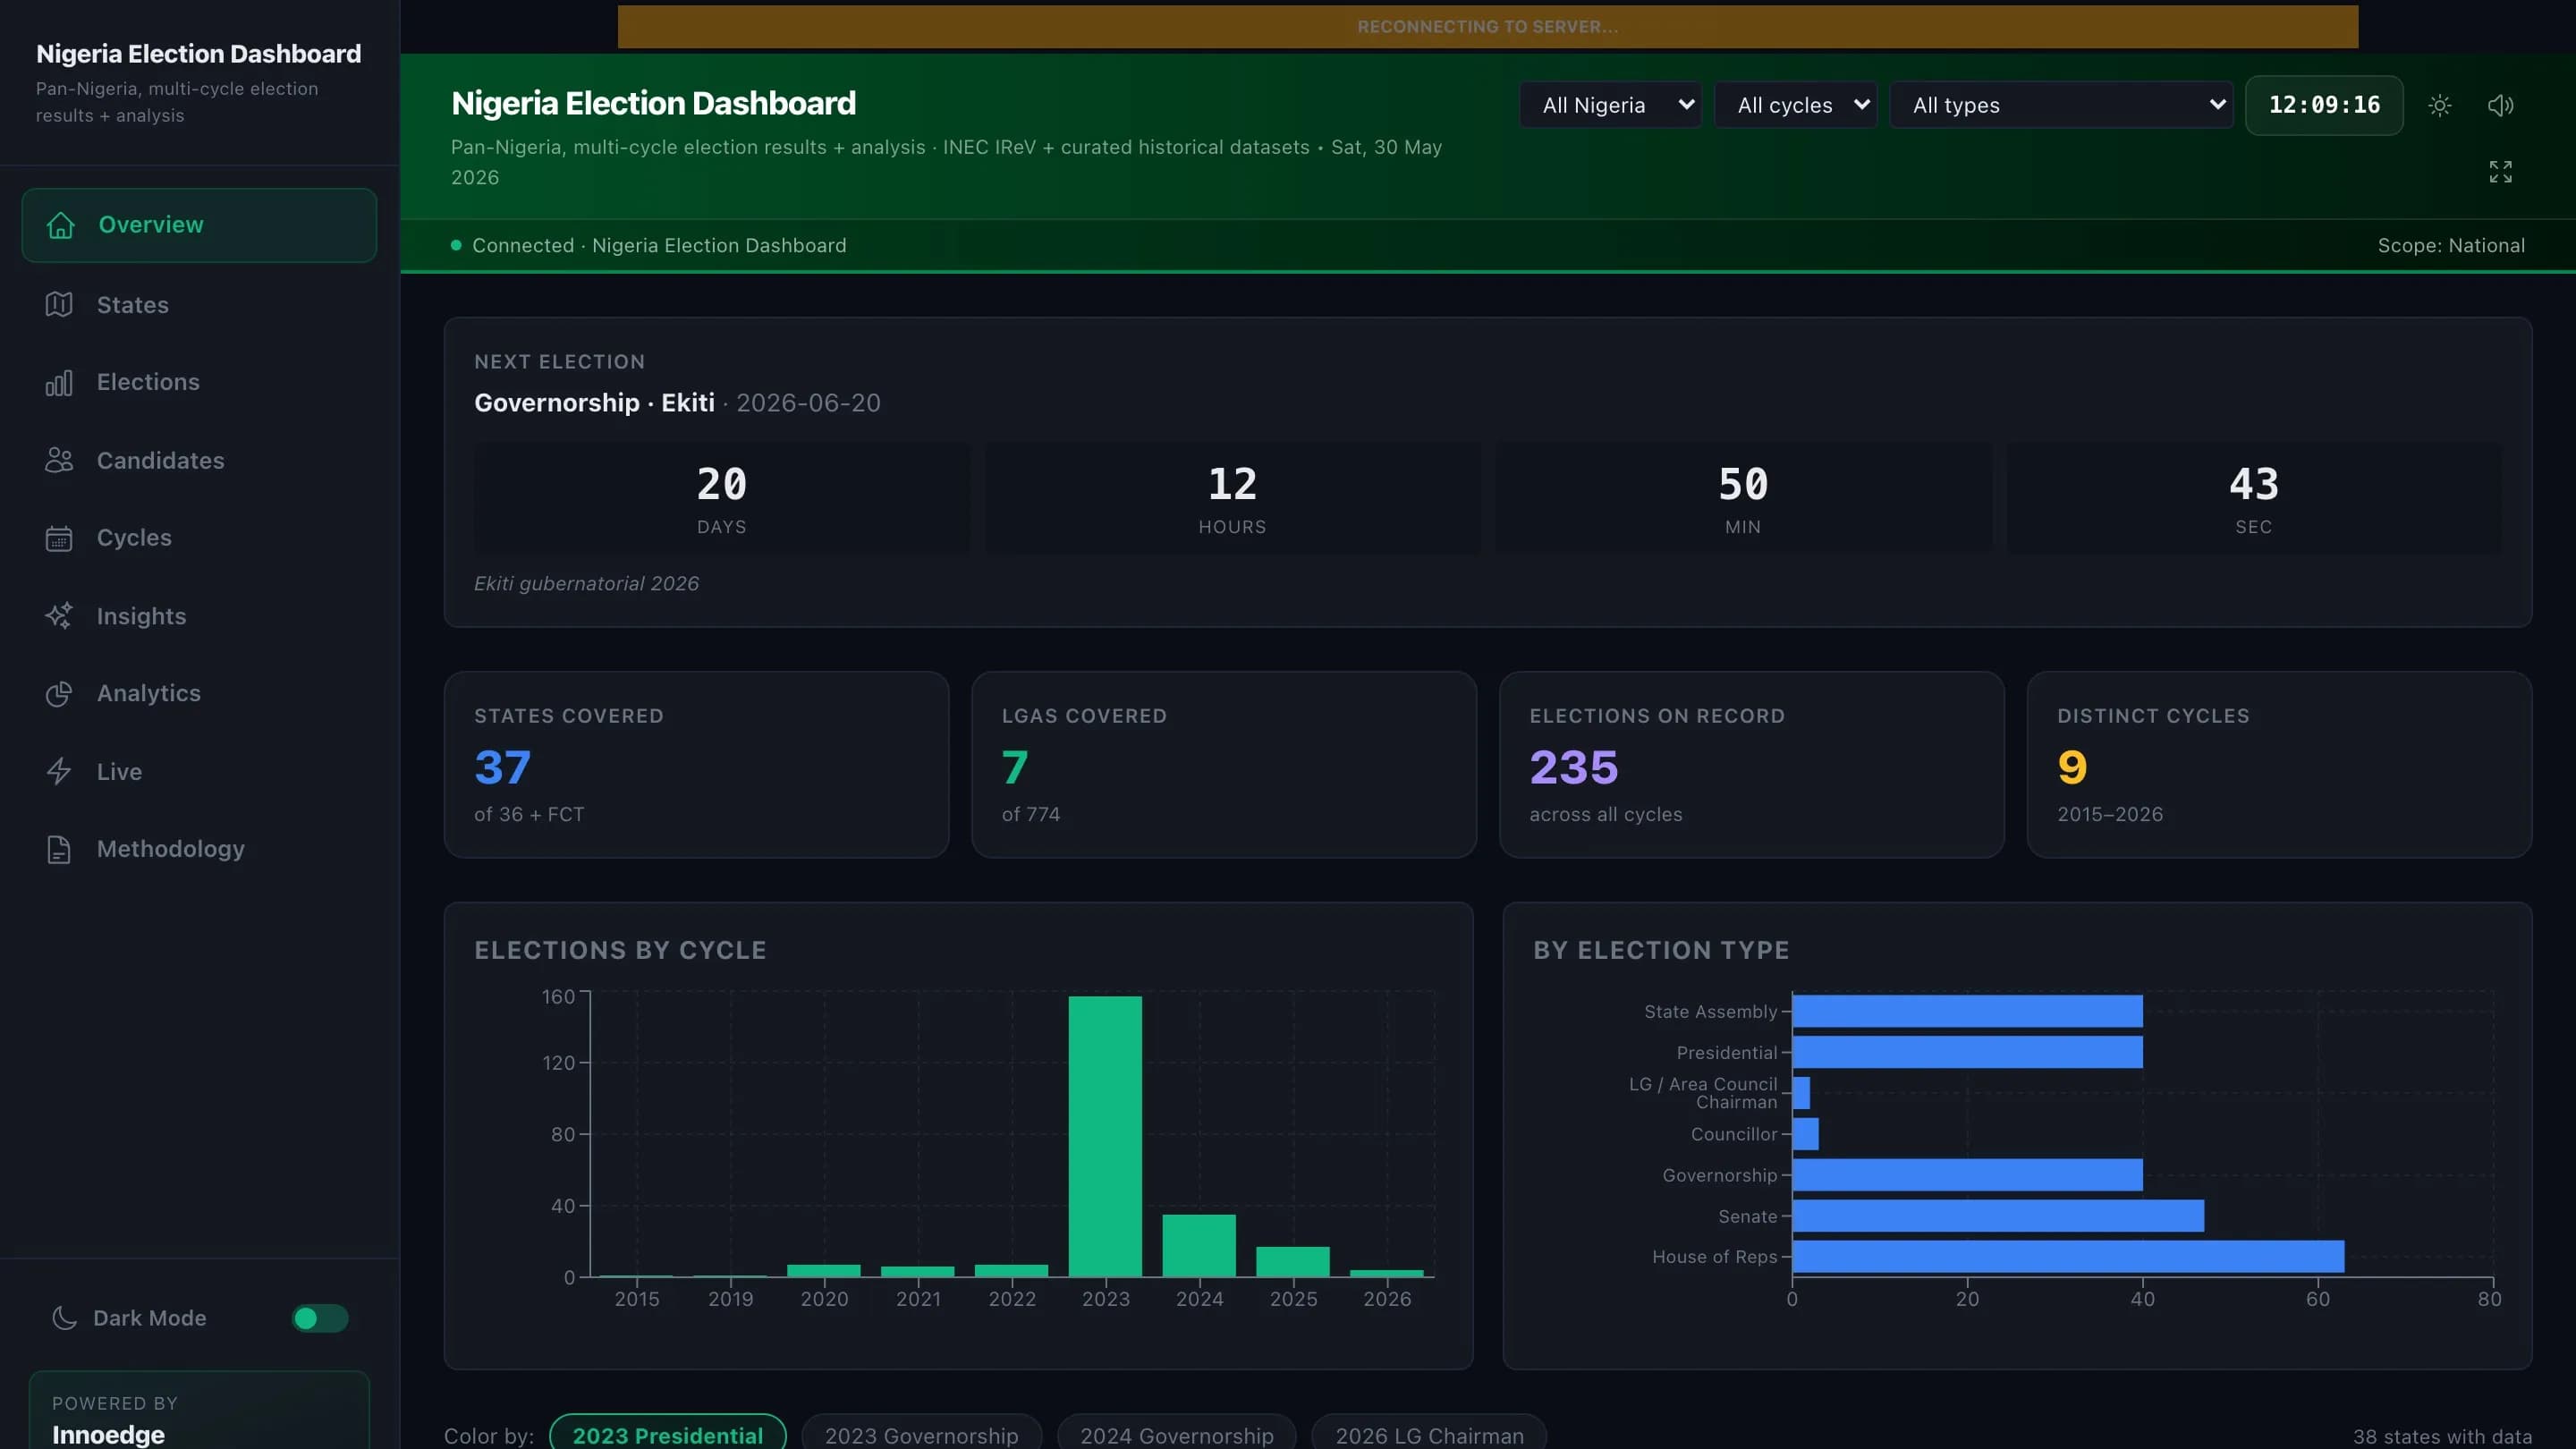Open the All cycles dropdown

(1795, 105)
